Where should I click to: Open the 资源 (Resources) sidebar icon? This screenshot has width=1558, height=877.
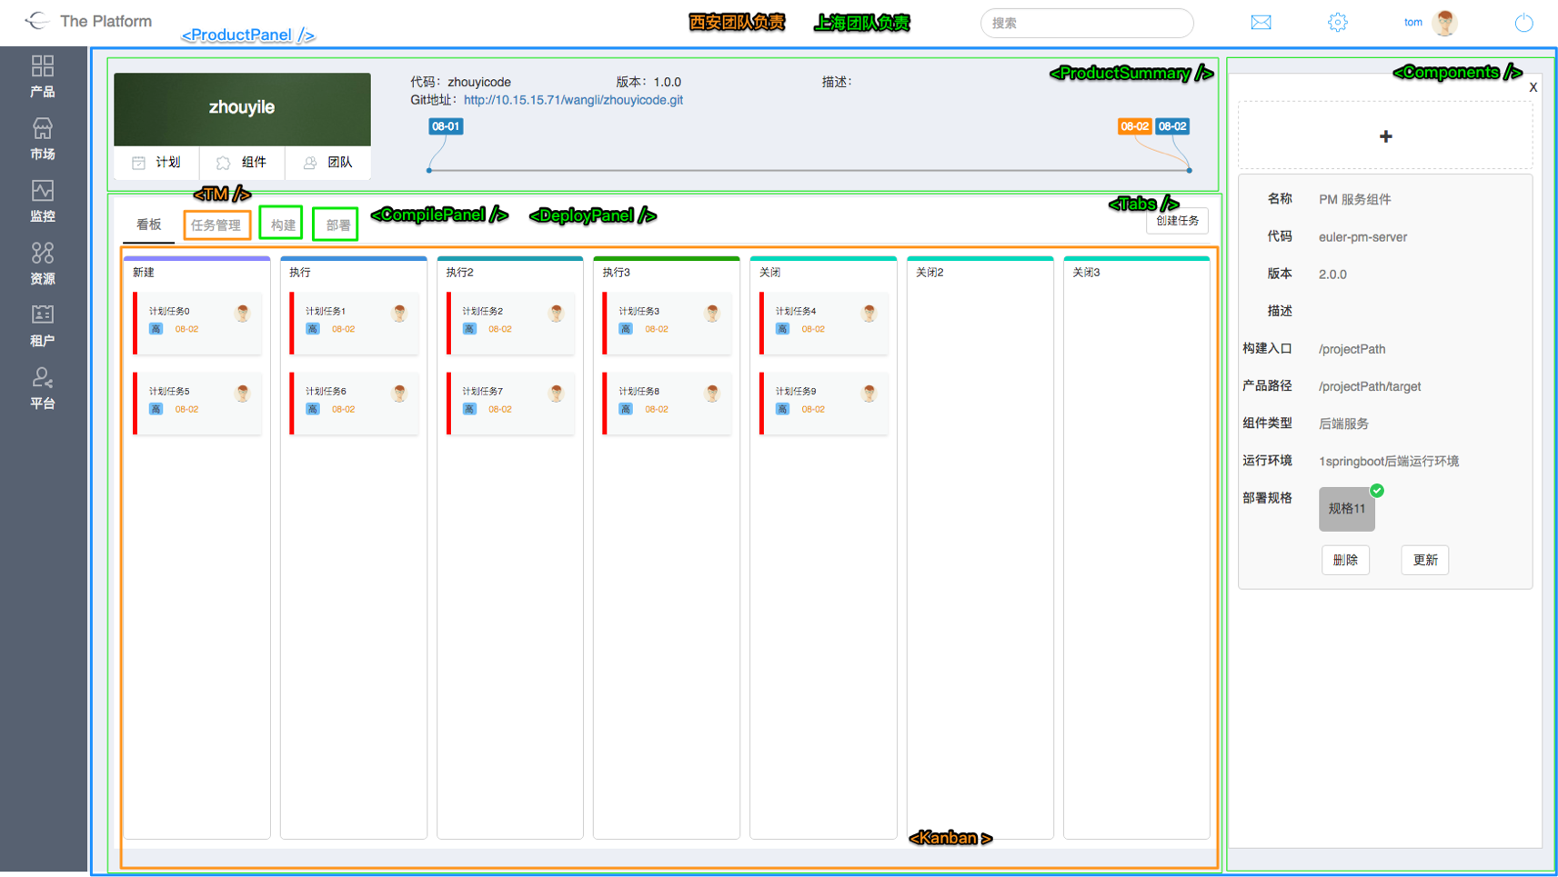pyautogui.click(x=43, y=264)
